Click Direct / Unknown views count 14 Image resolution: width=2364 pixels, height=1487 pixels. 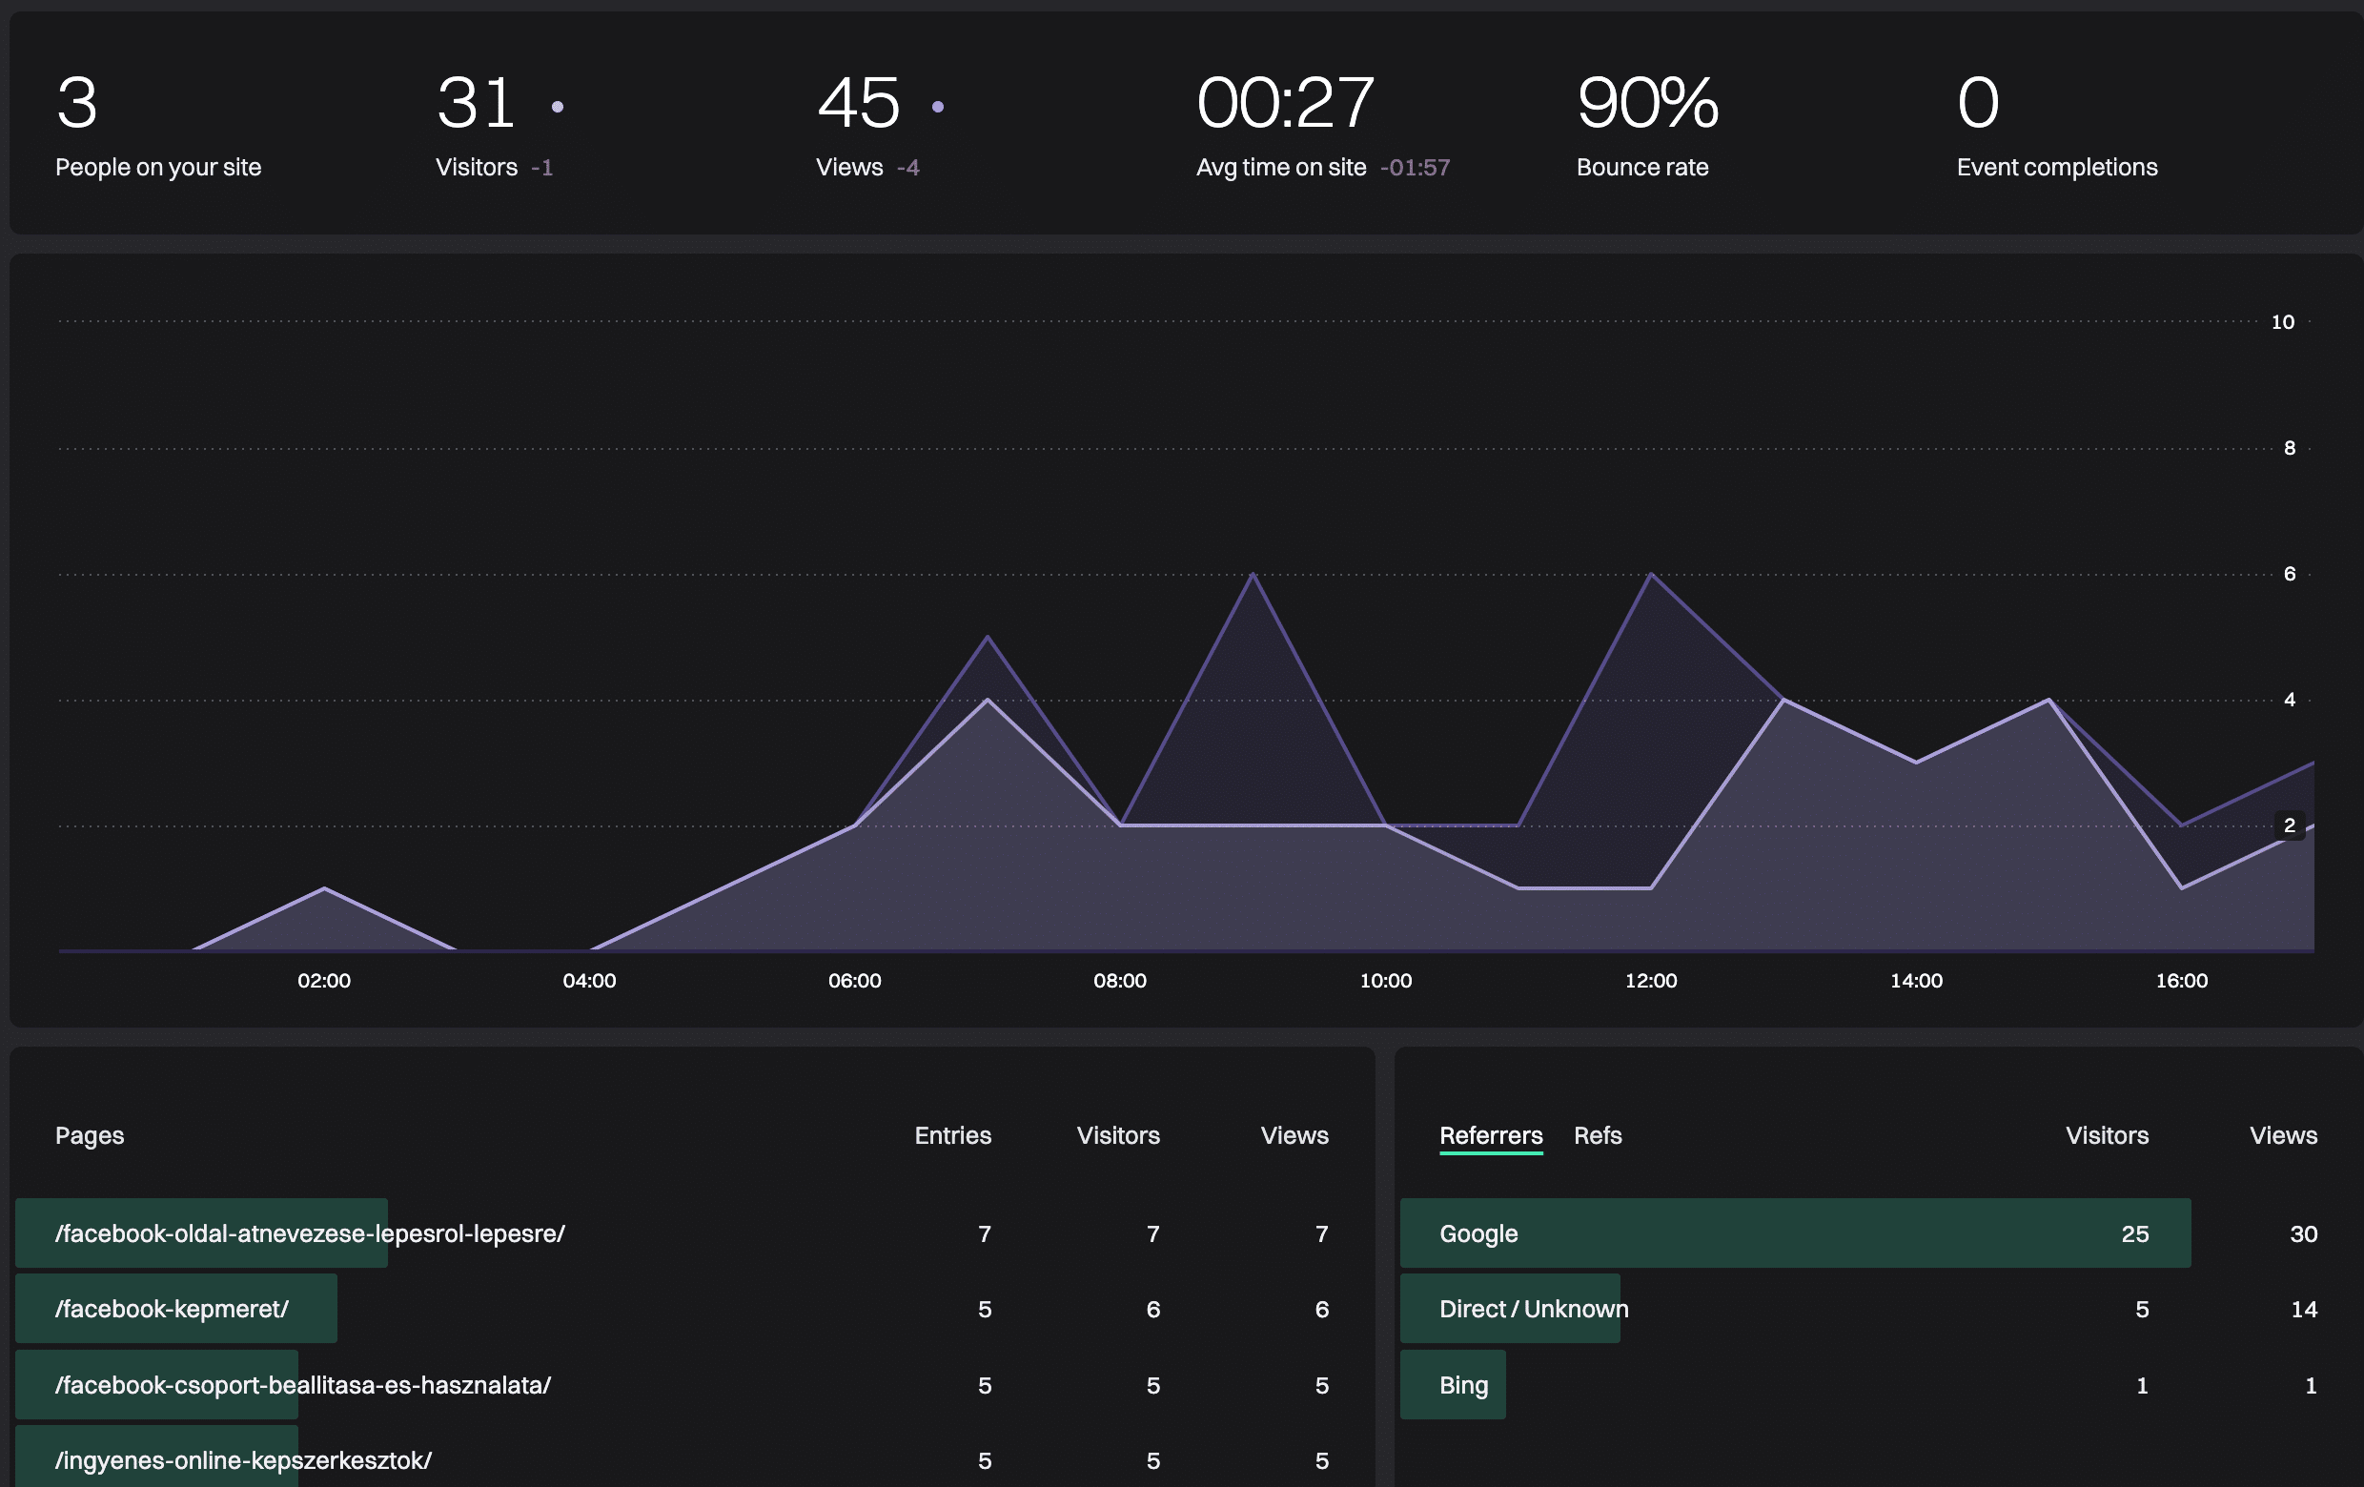2303,1310
